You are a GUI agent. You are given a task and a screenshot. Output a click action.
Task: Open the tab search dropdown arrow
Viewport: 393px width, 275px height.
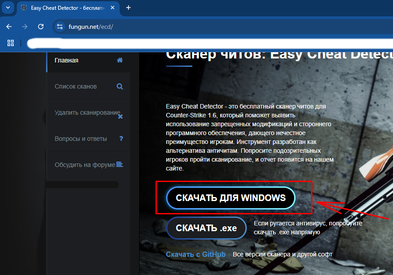(8, 8)
